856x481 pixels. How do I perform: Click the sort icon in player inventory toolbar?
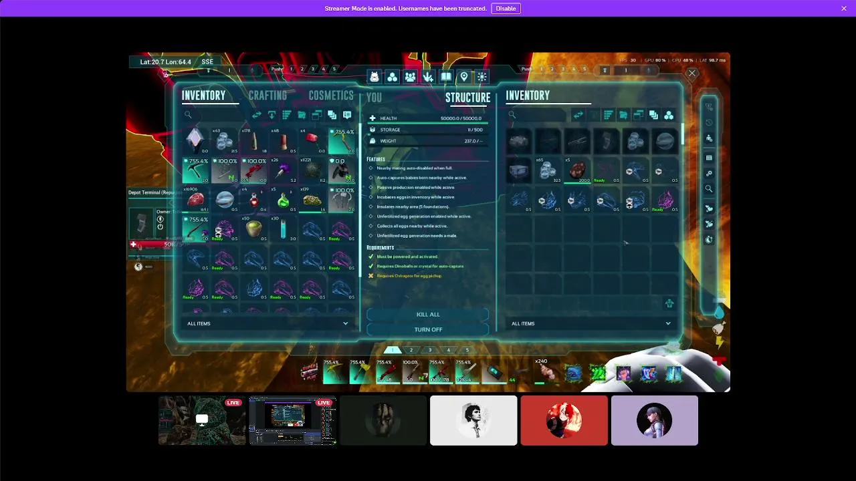287,115
